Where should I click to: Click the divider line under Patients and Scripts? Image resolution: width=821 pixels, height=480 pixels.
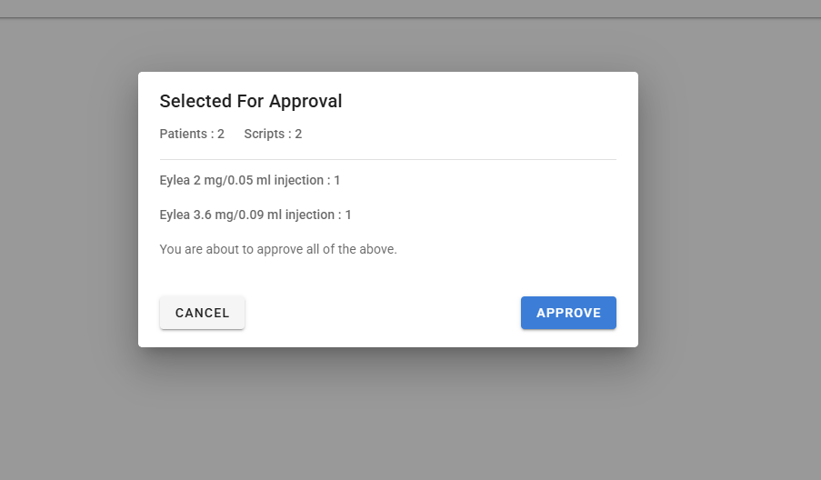pyautogui.click(x=388, y=159)
